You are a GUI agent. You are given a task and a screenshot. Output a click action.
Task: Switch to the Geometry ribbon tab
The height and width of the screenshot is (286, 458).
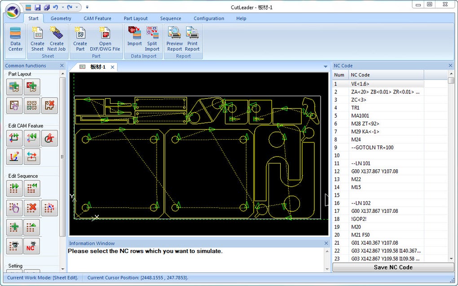[x=61, y=18]
